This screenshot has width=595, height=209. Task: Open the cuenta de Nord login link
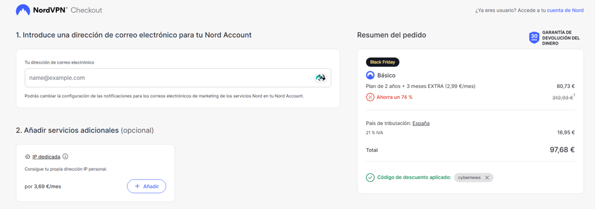point(565,10)
